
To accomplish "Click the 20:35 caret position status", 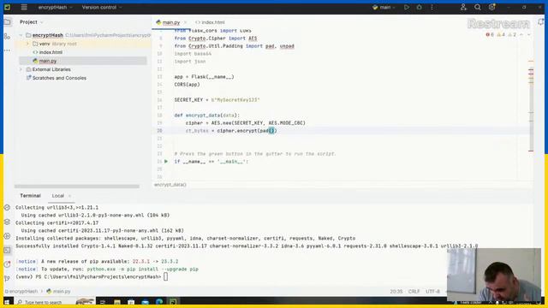I will pos(396,291).
